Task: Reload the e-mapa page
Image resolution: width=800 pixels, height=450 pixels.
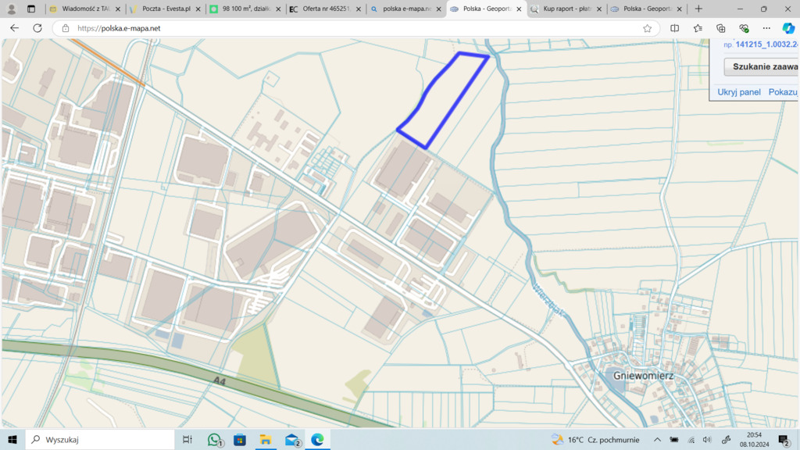Action: tap(37, 28)
